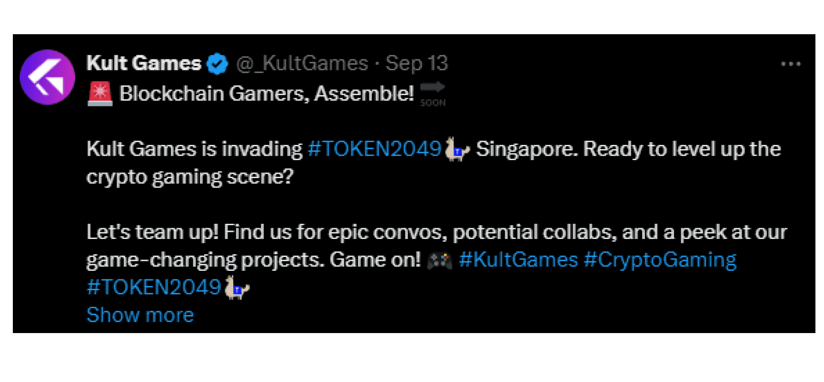This screenshot has height=382, width=824.
Task: Open the #KultGames hashtag
Action: [x=518, y=260]
